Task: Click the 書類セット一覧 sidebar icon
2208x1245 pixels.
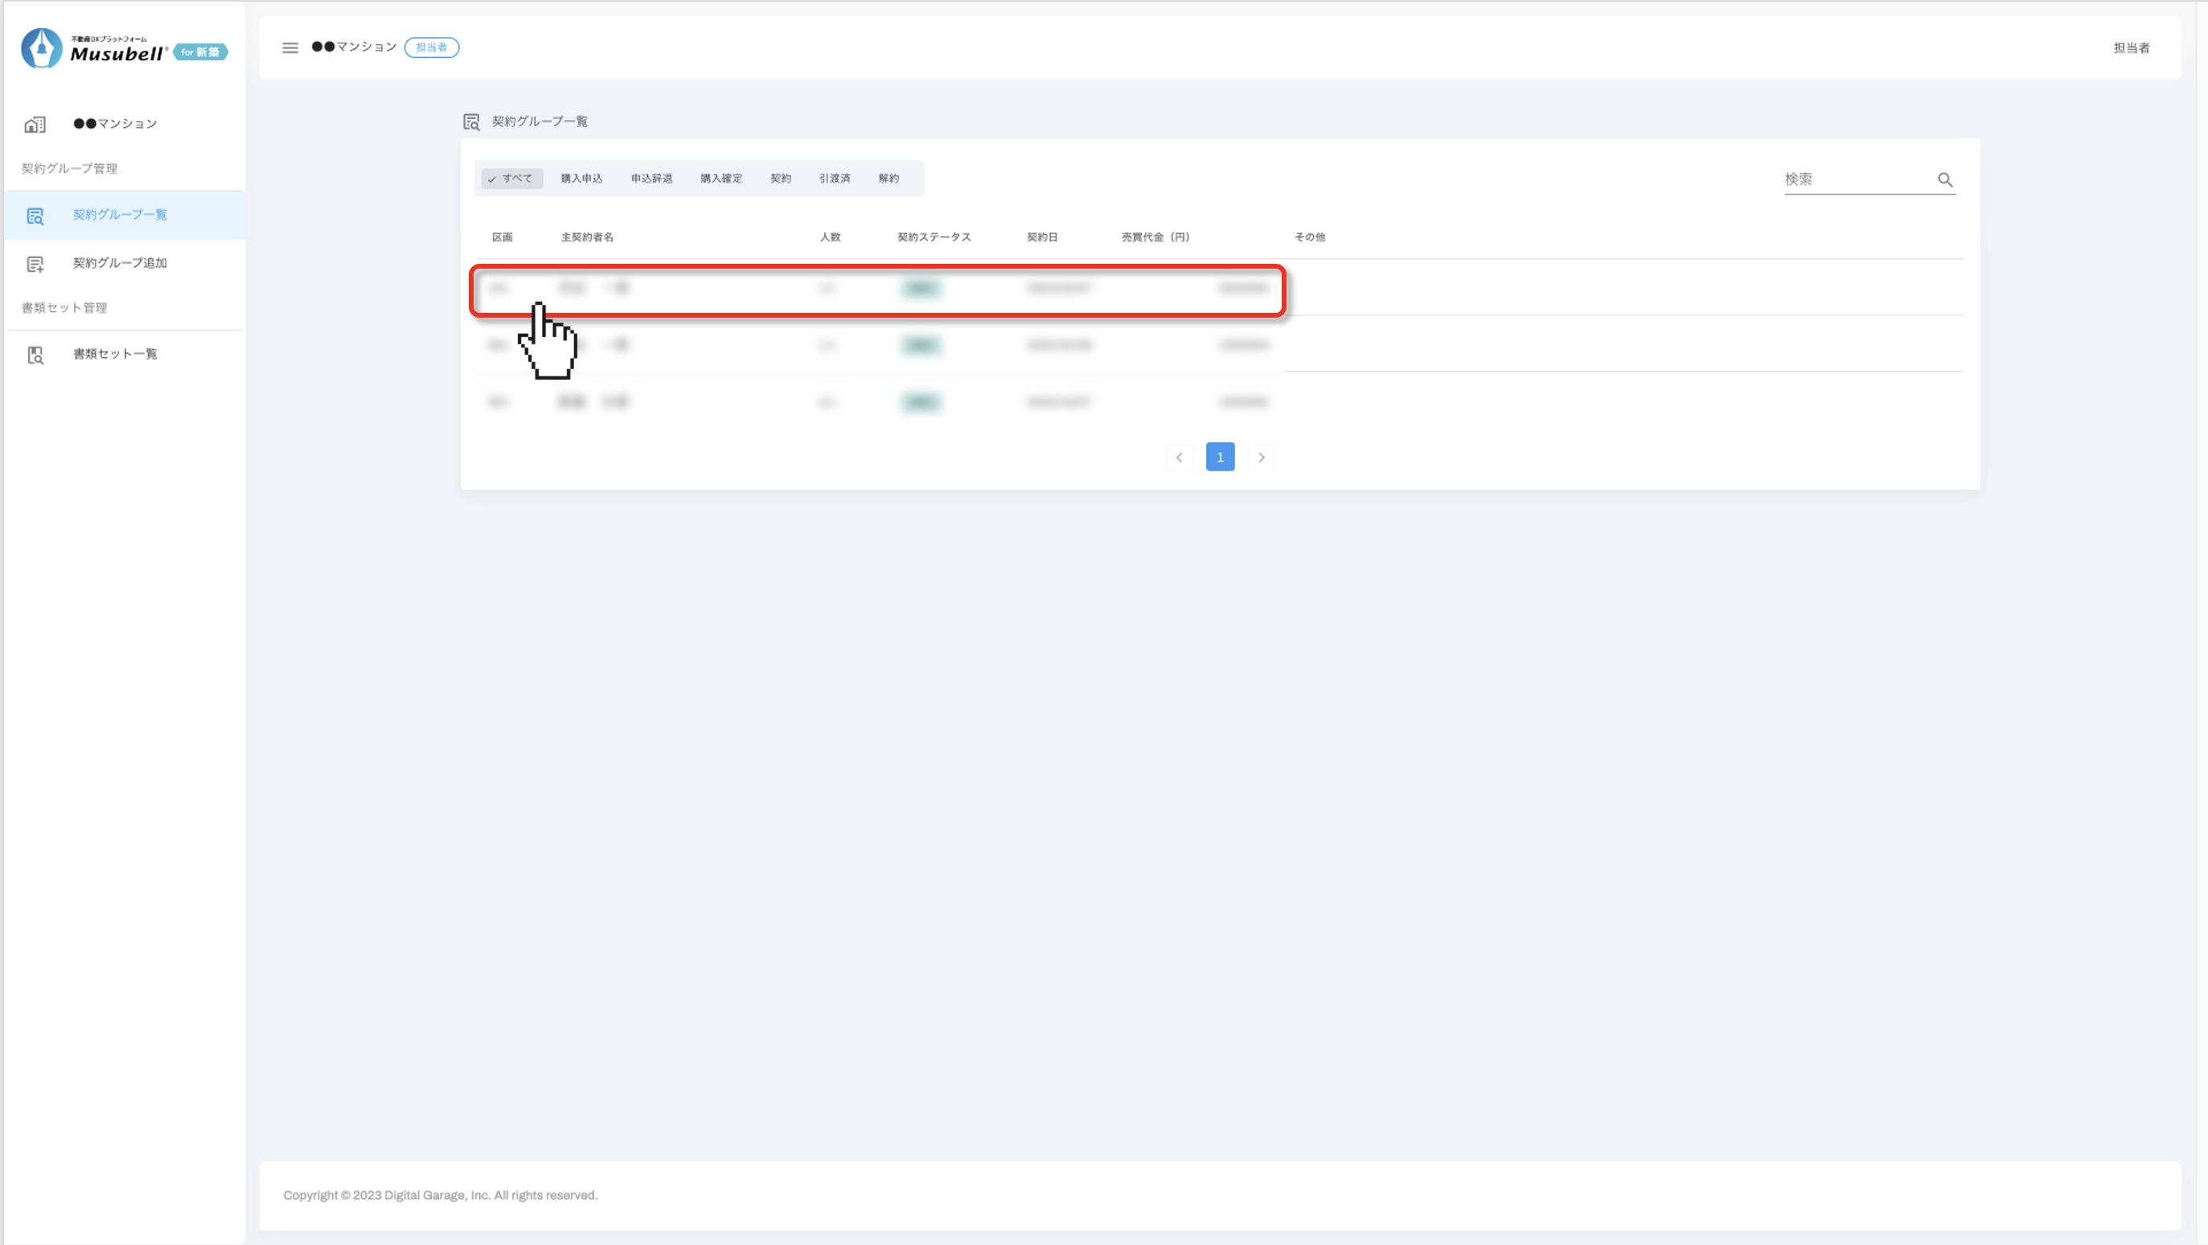Action: (35, 355)
